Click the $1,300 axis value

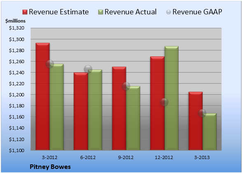[x=16, y=39]
